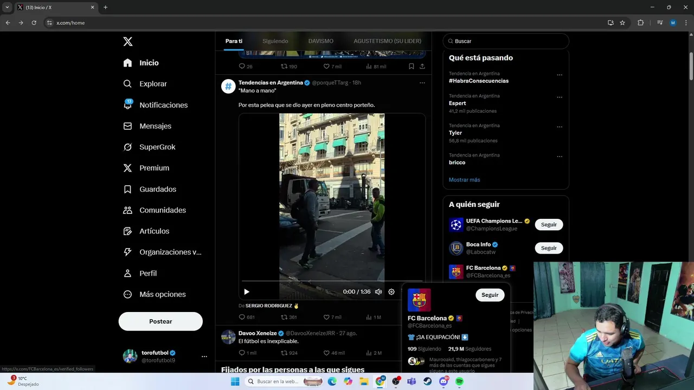
Task: Open #HabraConsecuencias trend
Action: [479, 81]
